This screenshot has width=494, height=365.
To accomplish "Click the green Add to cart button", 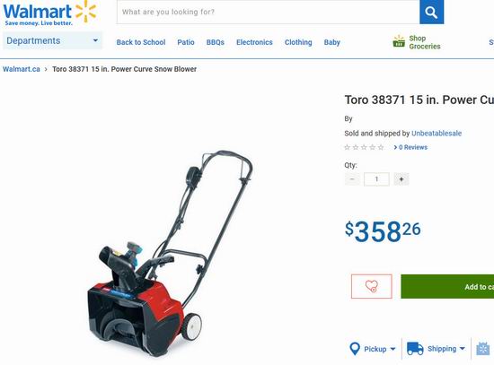I will pos(447,287).
